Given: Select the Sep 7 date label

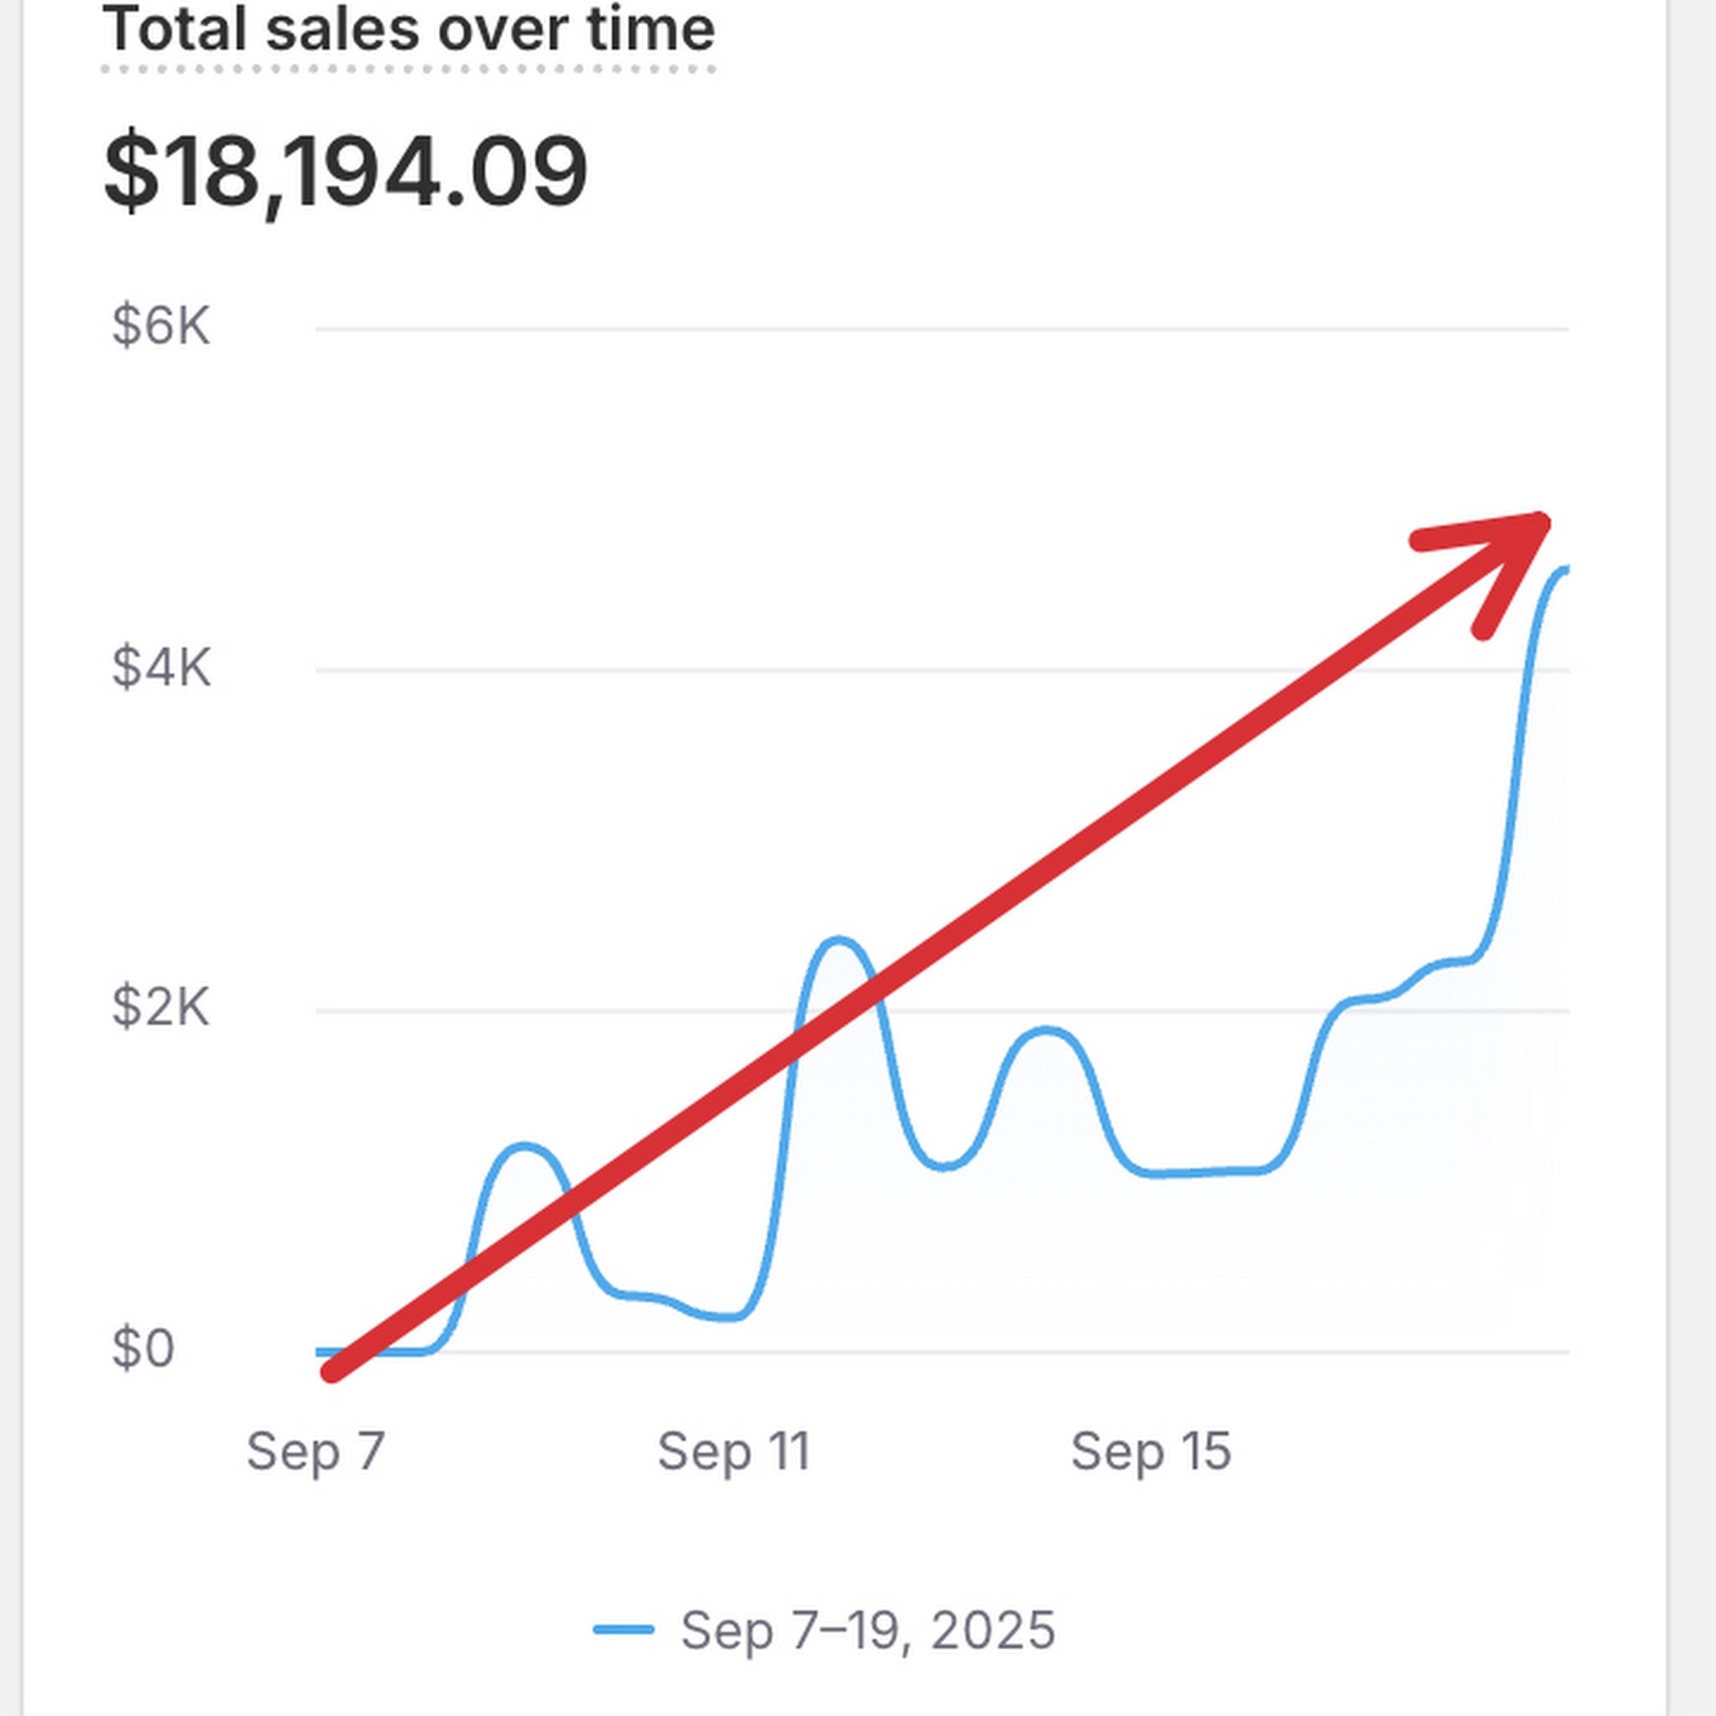Looking at the screenshot, I should pyautogui.click(x=315, y=1451).
